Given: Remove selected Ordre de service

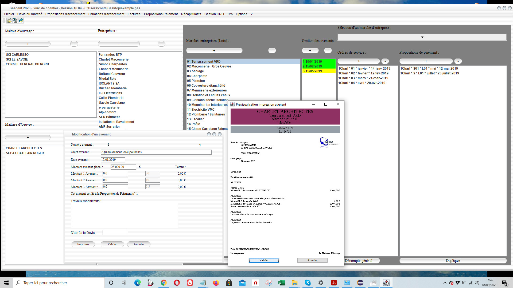Looking at the screenshot, I should coord(385,61).
